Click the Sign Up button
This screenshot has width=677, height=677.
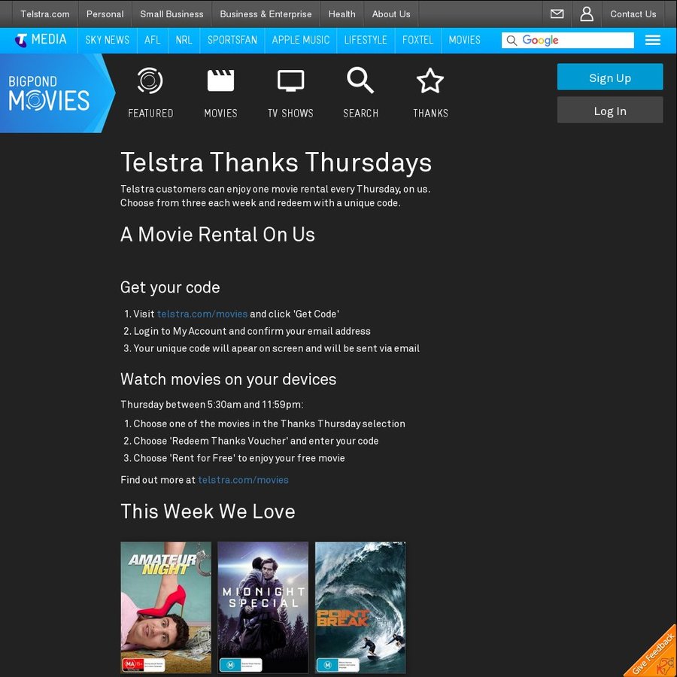[x=609, y=77]
